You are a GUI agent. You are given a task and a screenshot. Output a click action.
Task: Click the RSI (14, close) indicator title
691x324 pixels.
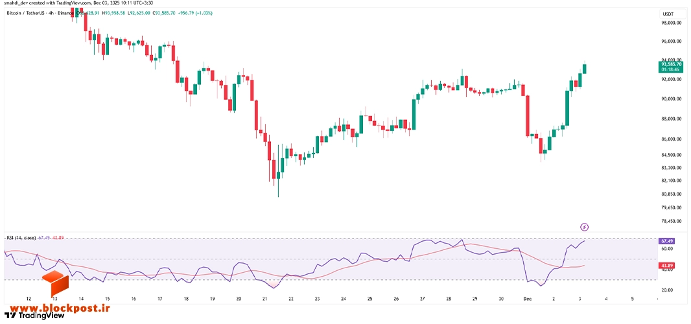21,238
